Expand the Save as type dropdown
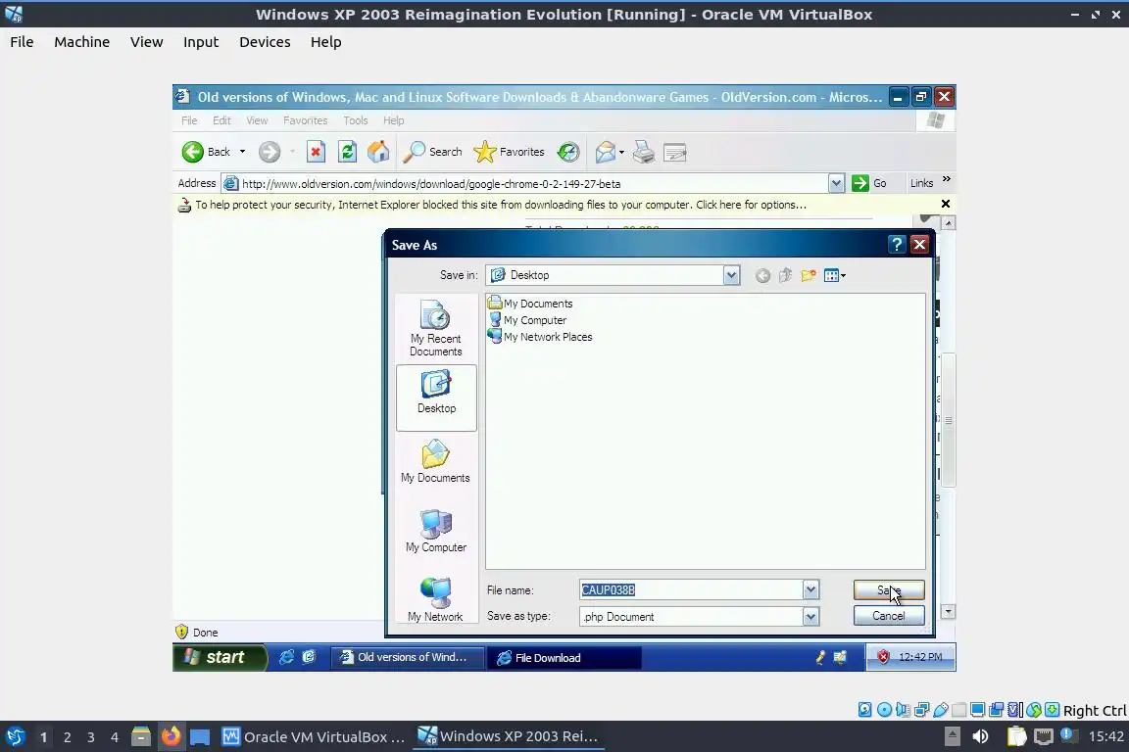The image size is (1129, 752). (x=810, y=617)
